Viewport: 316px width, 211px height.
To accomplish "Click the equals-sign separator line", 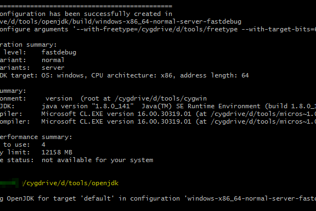I will (x=86, y=6).
